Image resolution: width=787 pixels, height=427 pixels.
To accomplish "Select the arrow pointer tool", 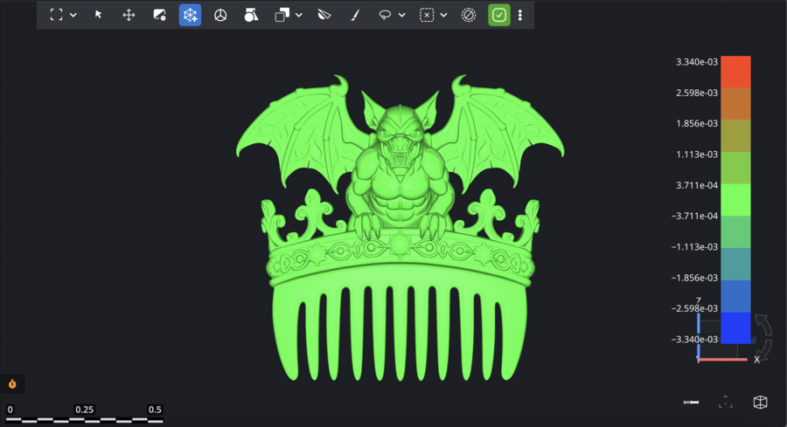I will tap(98, 15).
